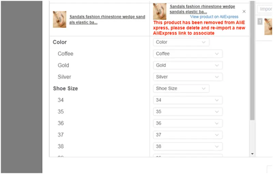The height and width of the screenshot is (174, 273).
Task: Click the AliExpress sandals product thumbnail
Action: [160, 12]
